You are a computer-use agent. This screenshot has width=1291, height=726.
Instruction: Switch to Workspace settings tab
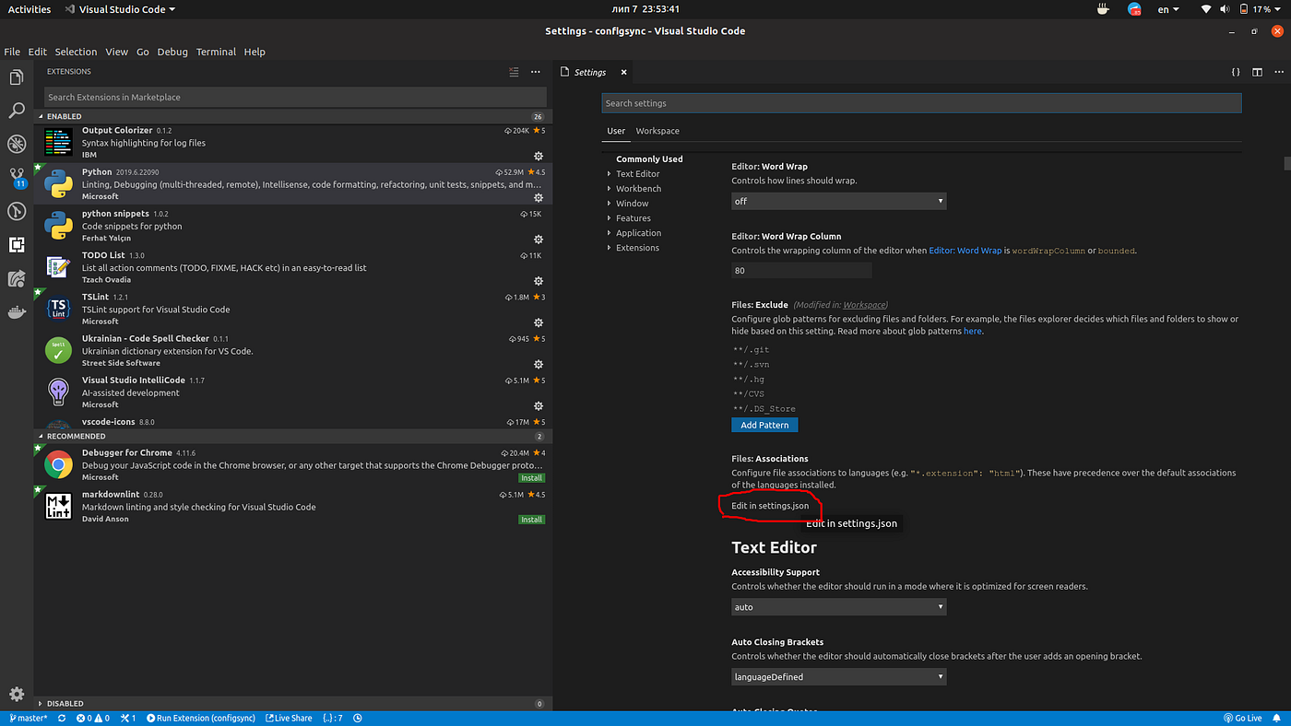(657, 131)
